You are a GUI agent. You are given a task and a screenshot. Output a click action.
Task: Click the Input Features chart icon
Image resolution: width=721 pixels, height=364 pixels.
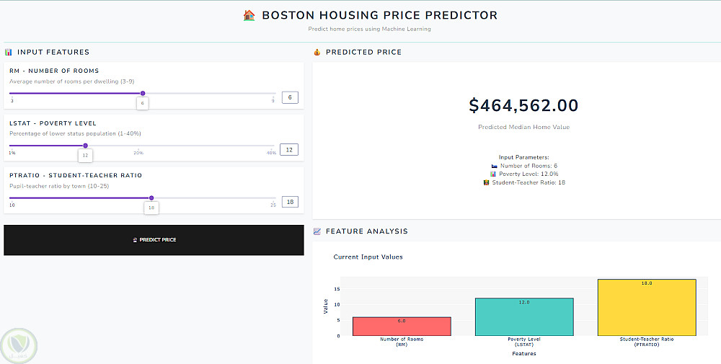coord(9,52)
